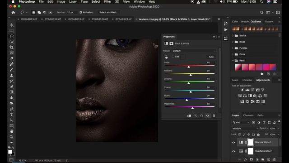
Task: Add a Curves adjustment
Action: tap(252, 90)
